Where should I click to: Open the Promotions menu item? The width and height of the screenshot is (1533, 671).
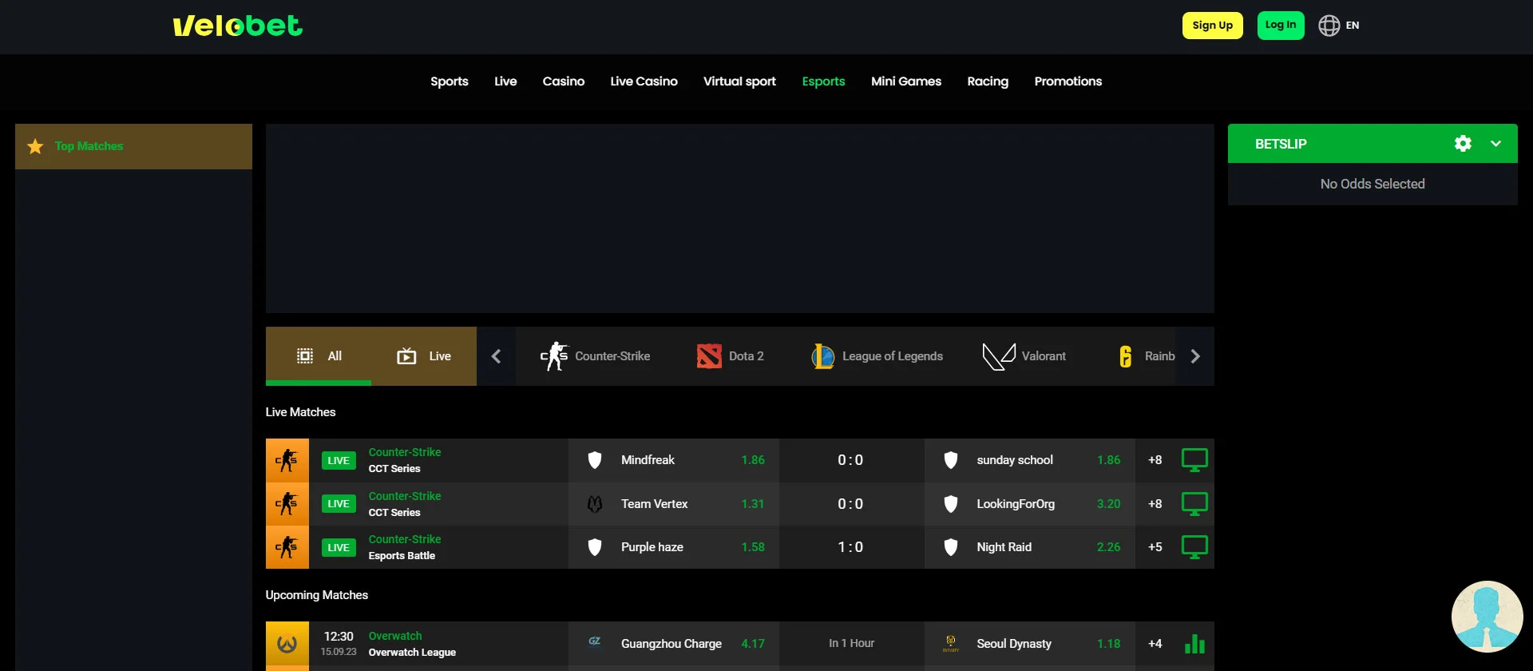(x=1068, y=81)
